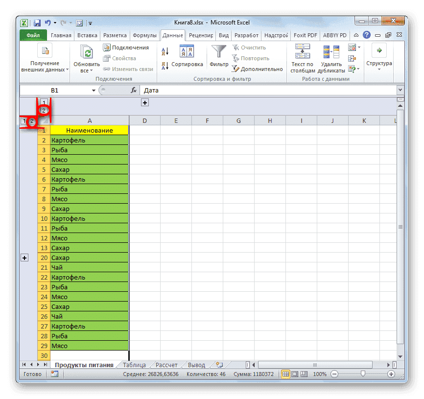Screen dimensions: 424x399
Task: Switch to the Вывод worksheet
Action: (197, 365)
